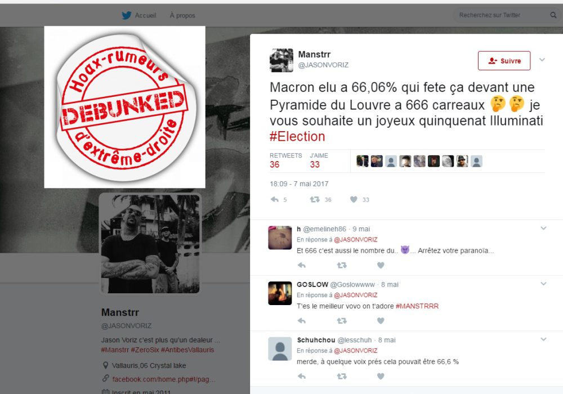Like the main tweet with 33 likes
This screenshot has width=563, height=394.
pyautogui.click(x=354, y=199)
